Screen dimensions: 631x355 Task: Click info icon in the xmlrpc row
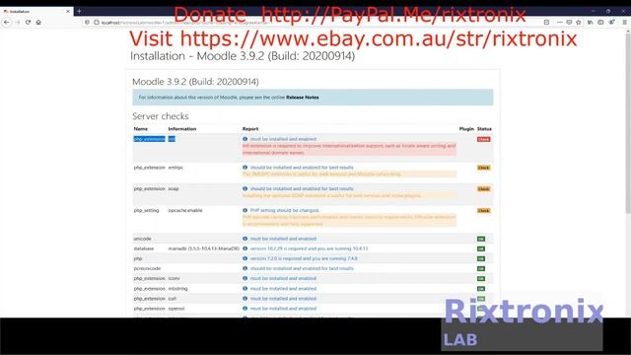click(245, 167)
